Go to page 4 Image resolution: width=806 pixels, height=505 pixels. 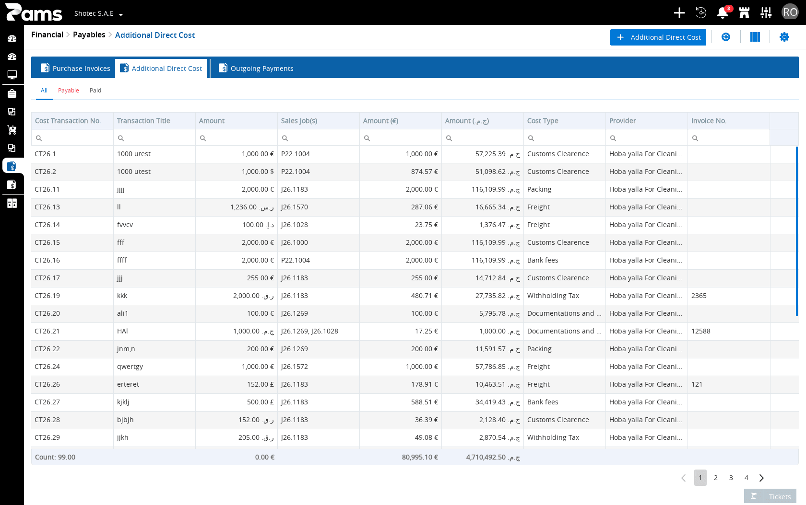coord(746,478)
